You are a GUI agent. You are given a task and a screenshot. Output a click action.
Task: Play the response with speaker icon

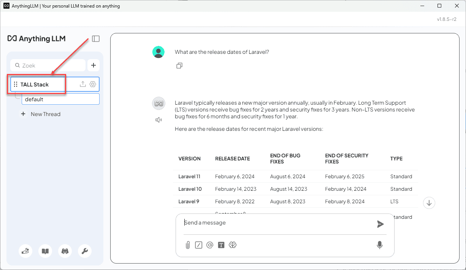pos(159,120)
